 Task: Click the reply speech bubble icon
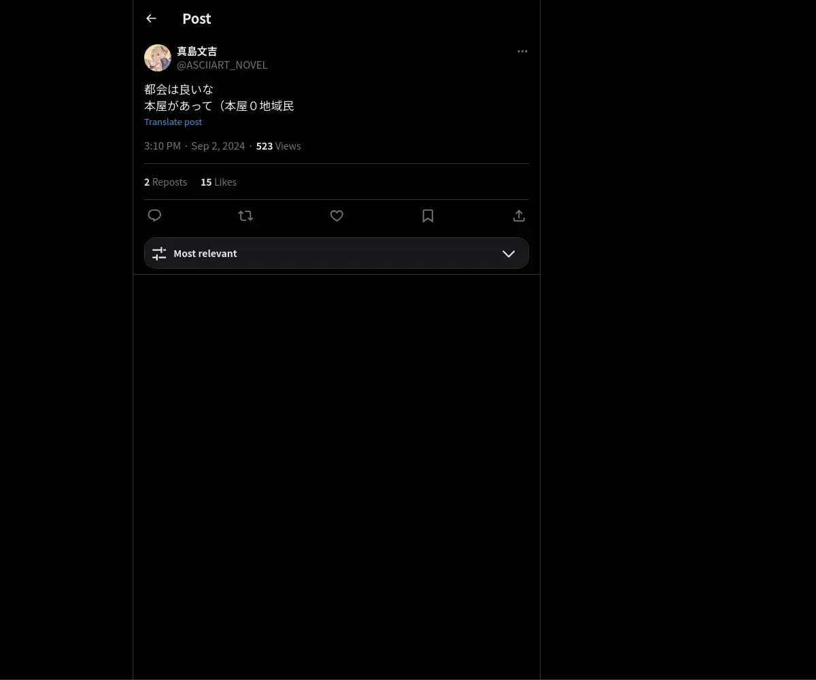click(x=154, y=216)
